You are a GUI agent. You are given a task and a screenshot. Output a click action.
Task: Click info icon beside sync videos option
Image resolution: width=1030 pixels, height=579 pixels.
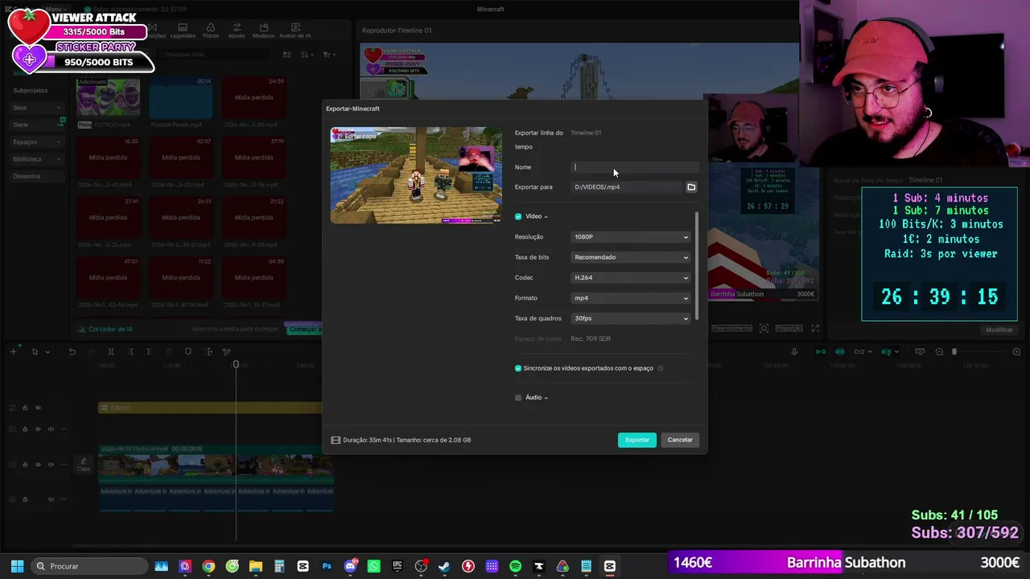(661, 368)
